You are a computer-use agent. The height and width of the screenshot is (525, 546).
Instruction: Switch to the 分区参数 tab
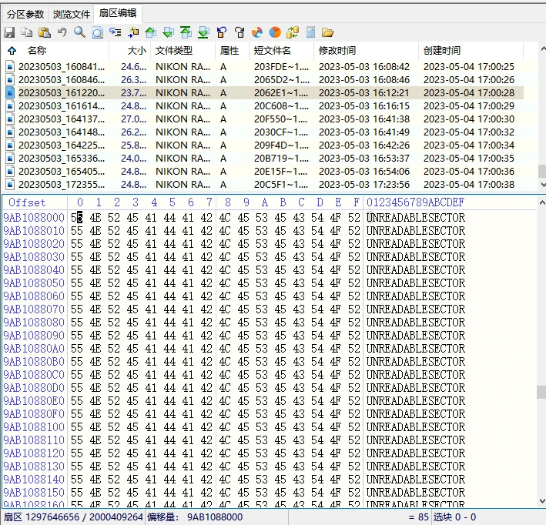click(25, 14)
